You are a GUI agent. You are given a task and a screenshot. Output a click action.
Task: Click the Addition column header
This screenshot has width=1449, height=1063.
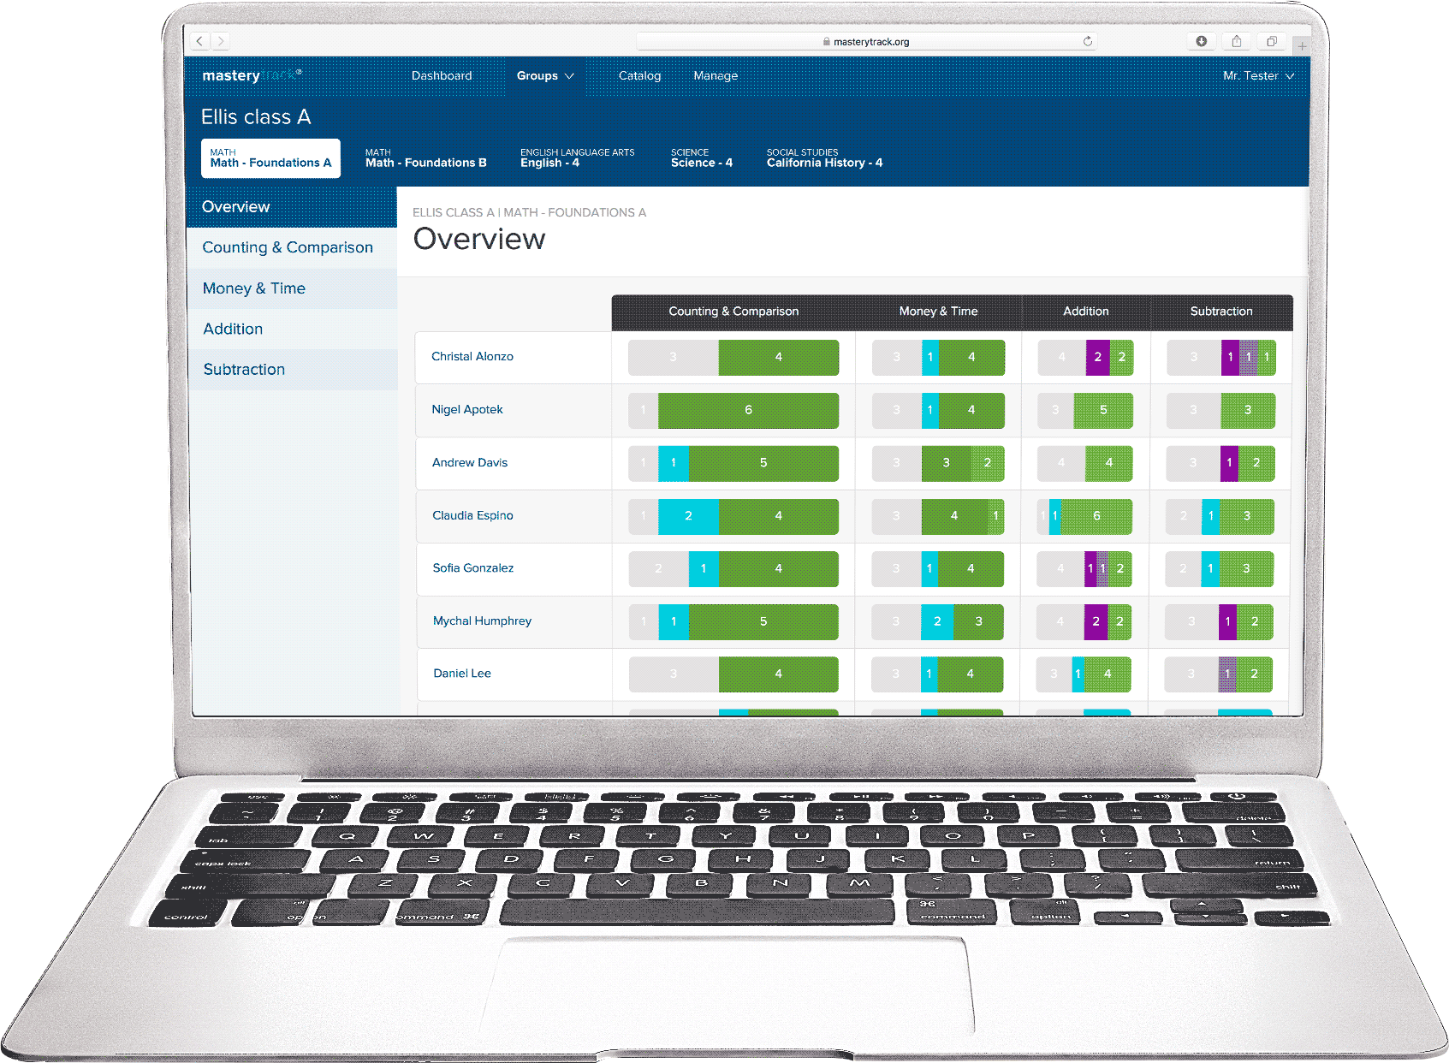pos(1085,312)
